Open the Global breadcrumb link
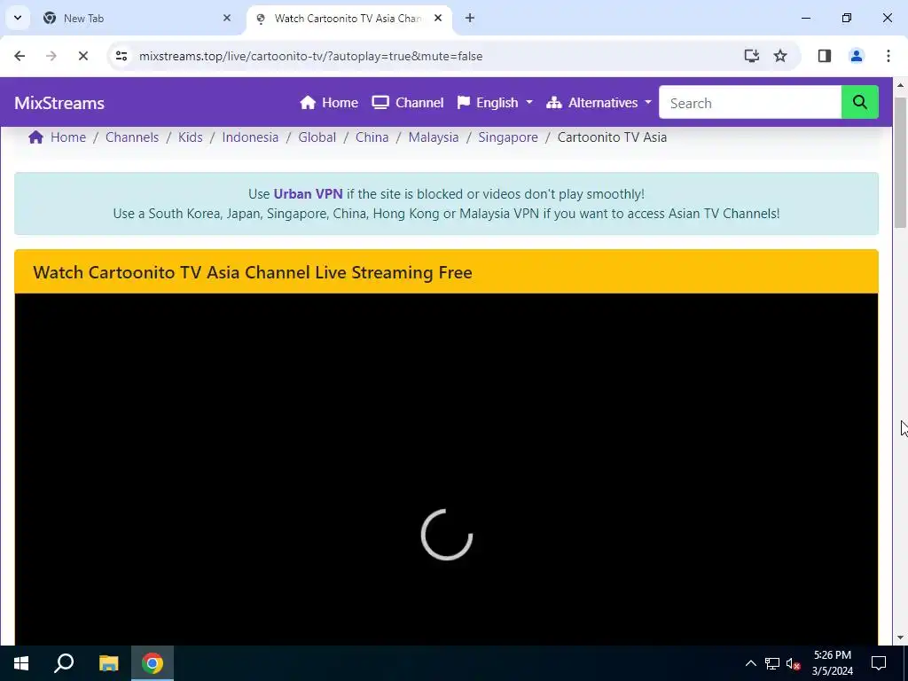The width and height of the screenshot is (908, 681). tap(317, 137)
